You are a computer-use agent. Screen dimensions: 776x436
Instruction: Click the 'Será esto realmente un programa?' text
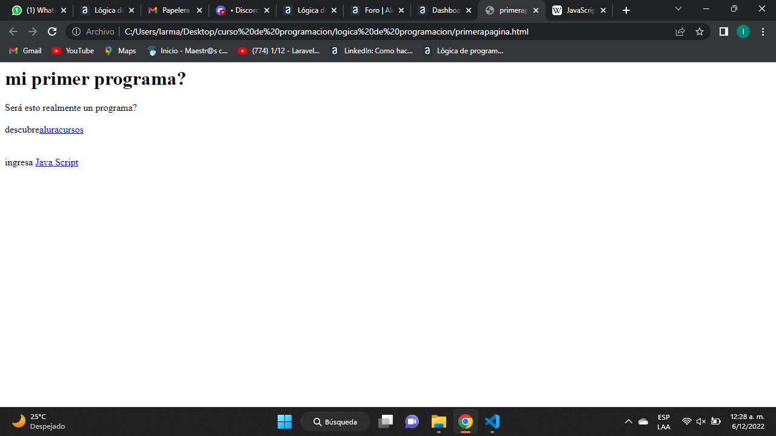71,108
